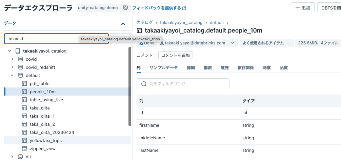This screenshot has height=160, width=341.
Task: Open the 品質 tab
Action: pyautogui.click(x=284, y=67)
